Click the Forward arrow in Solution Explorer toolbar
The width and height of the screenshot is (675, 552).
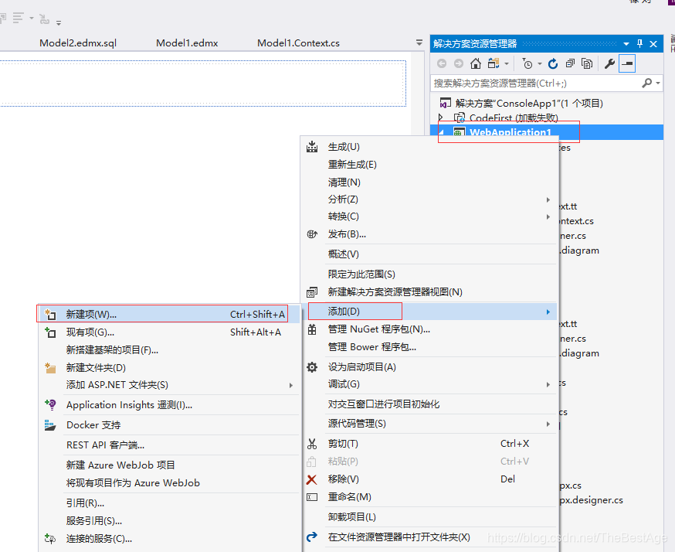[x=459, y=63]
